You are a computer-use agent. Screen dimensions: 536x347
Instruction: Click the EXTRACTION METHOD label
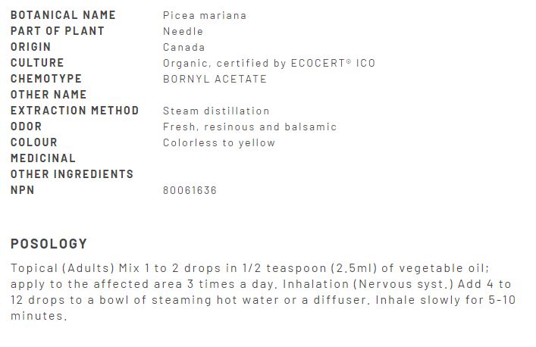point(75,111)
